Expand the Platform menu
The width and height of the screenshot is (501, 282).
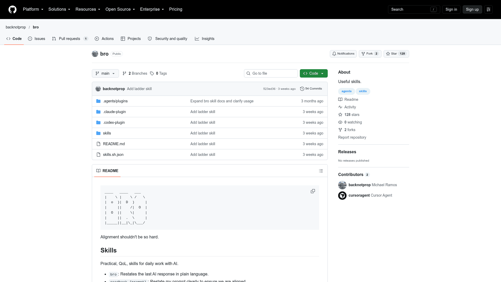pos(33,9)
